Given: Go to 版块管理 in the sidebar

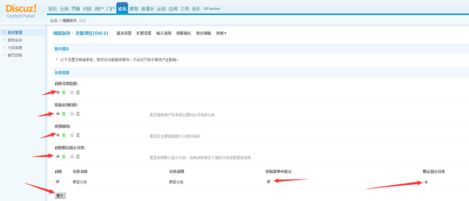Looking at the screenshot, I should tap(15, 33).
